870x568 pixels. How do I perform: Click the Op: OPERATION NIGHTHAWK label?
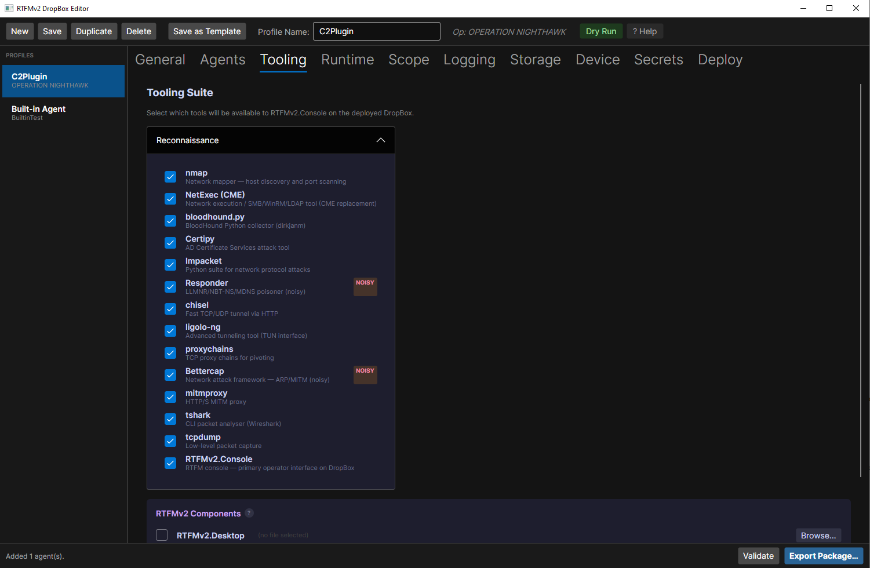pyautogui.click(x=509, y=32)
